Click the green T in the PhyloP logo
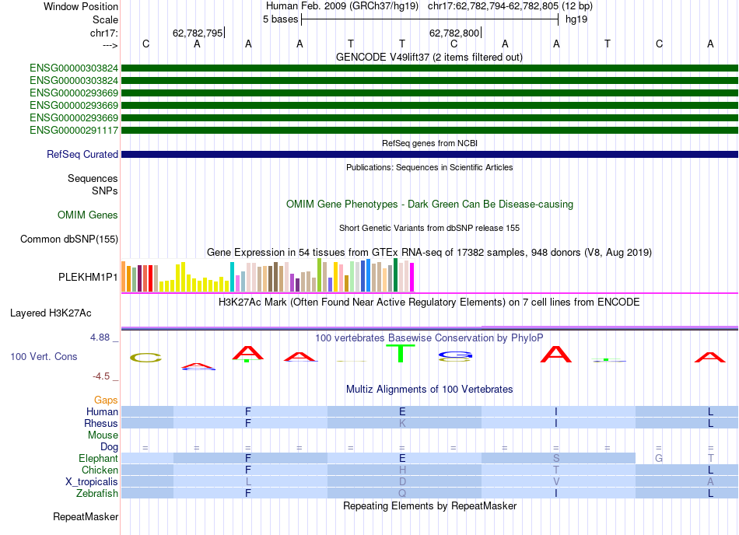Viewport: 739px width, 535px height. [401, 353]
